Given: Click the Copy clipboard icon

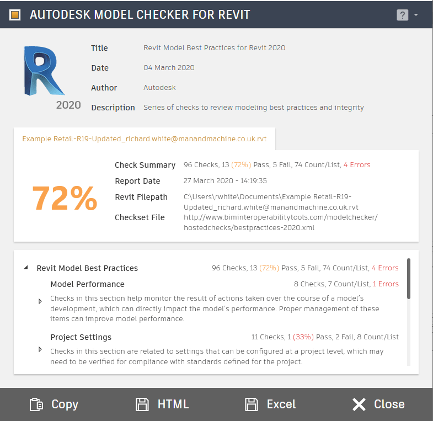Looking at the screenshot, I should (x=36, y=404).
